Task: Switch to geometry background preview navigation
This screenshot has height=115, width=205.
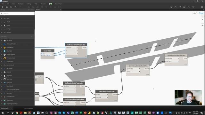Action: 195,13
